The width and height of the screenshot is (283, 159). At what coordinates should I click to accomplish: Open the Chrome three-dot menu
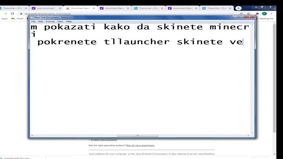(272, 14)
